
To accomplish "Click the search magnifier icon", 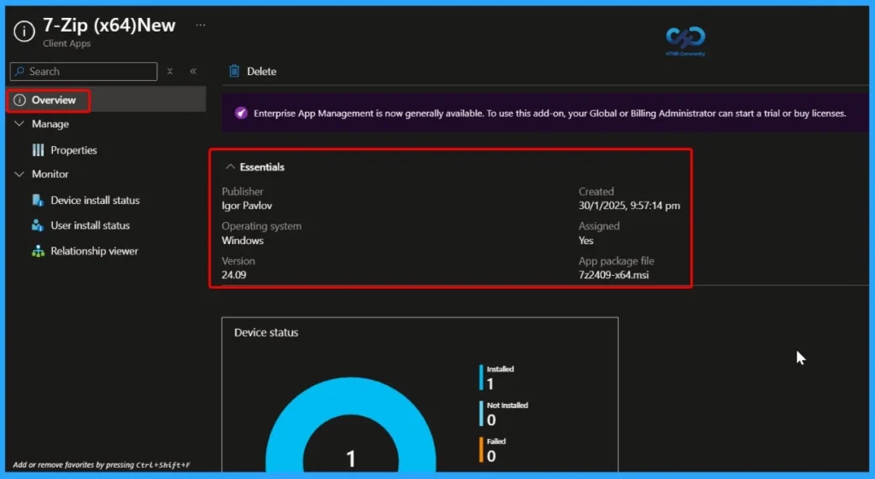I will [x=21, y=72].
